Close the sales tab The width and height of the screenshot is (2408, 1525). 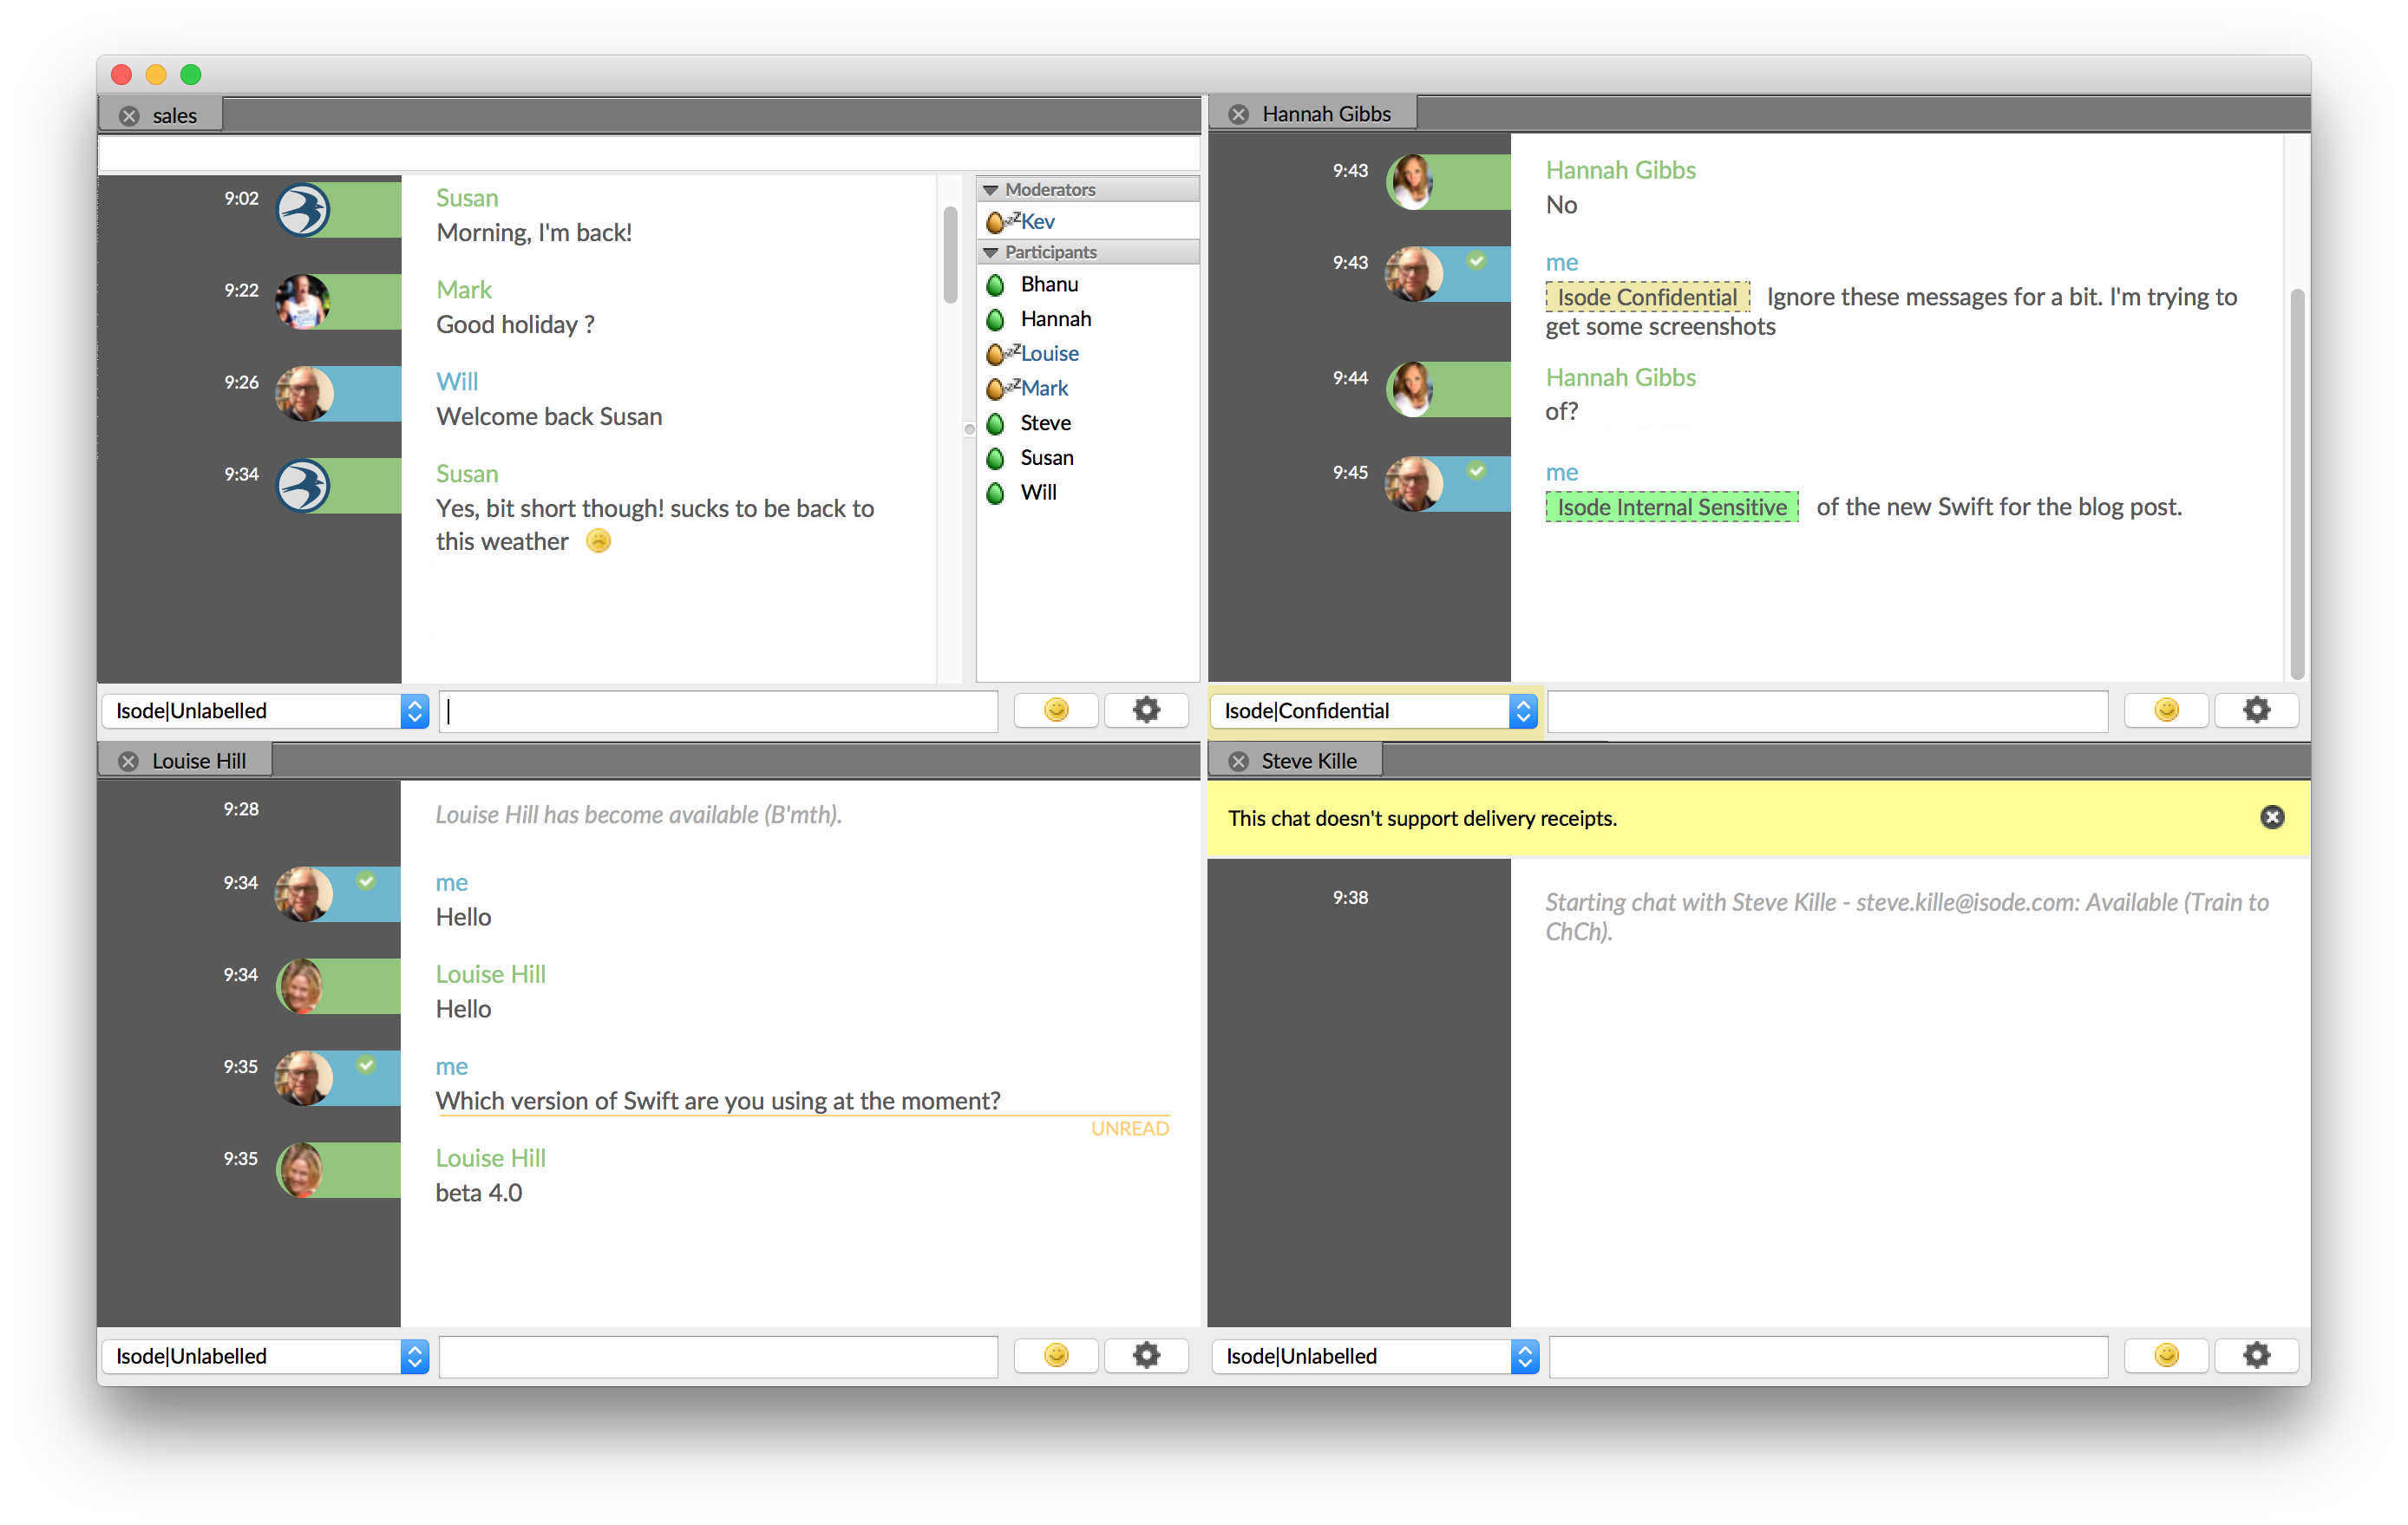click(x=129, y=115)
